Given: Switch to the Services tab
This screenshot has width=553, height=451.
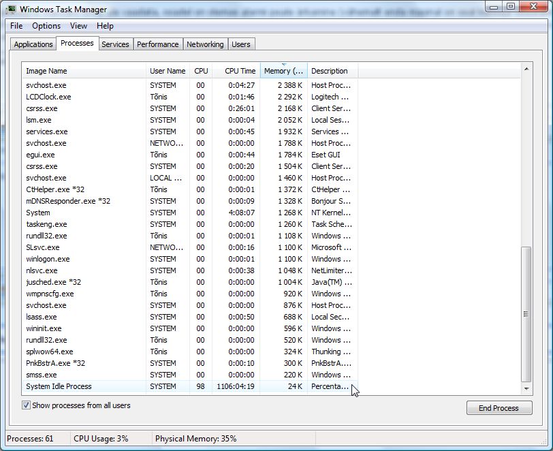Looking at the screenshot, I should pos(115,44).
